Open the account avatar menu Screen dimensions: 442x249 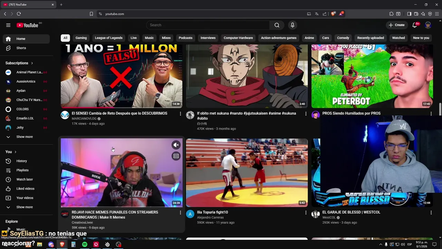[428, 25]
